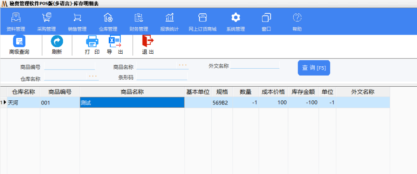Open the 系统管理 gear settings menu
The width and height of the screenshot is (417, 174).
pos(235,22)
